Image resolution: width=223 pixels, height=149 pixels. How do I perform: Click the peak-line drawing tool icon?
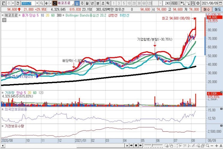click(189, 146)
